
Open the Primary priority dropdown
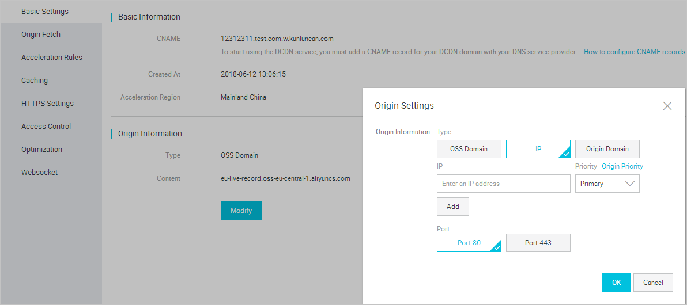pos(607,184)
